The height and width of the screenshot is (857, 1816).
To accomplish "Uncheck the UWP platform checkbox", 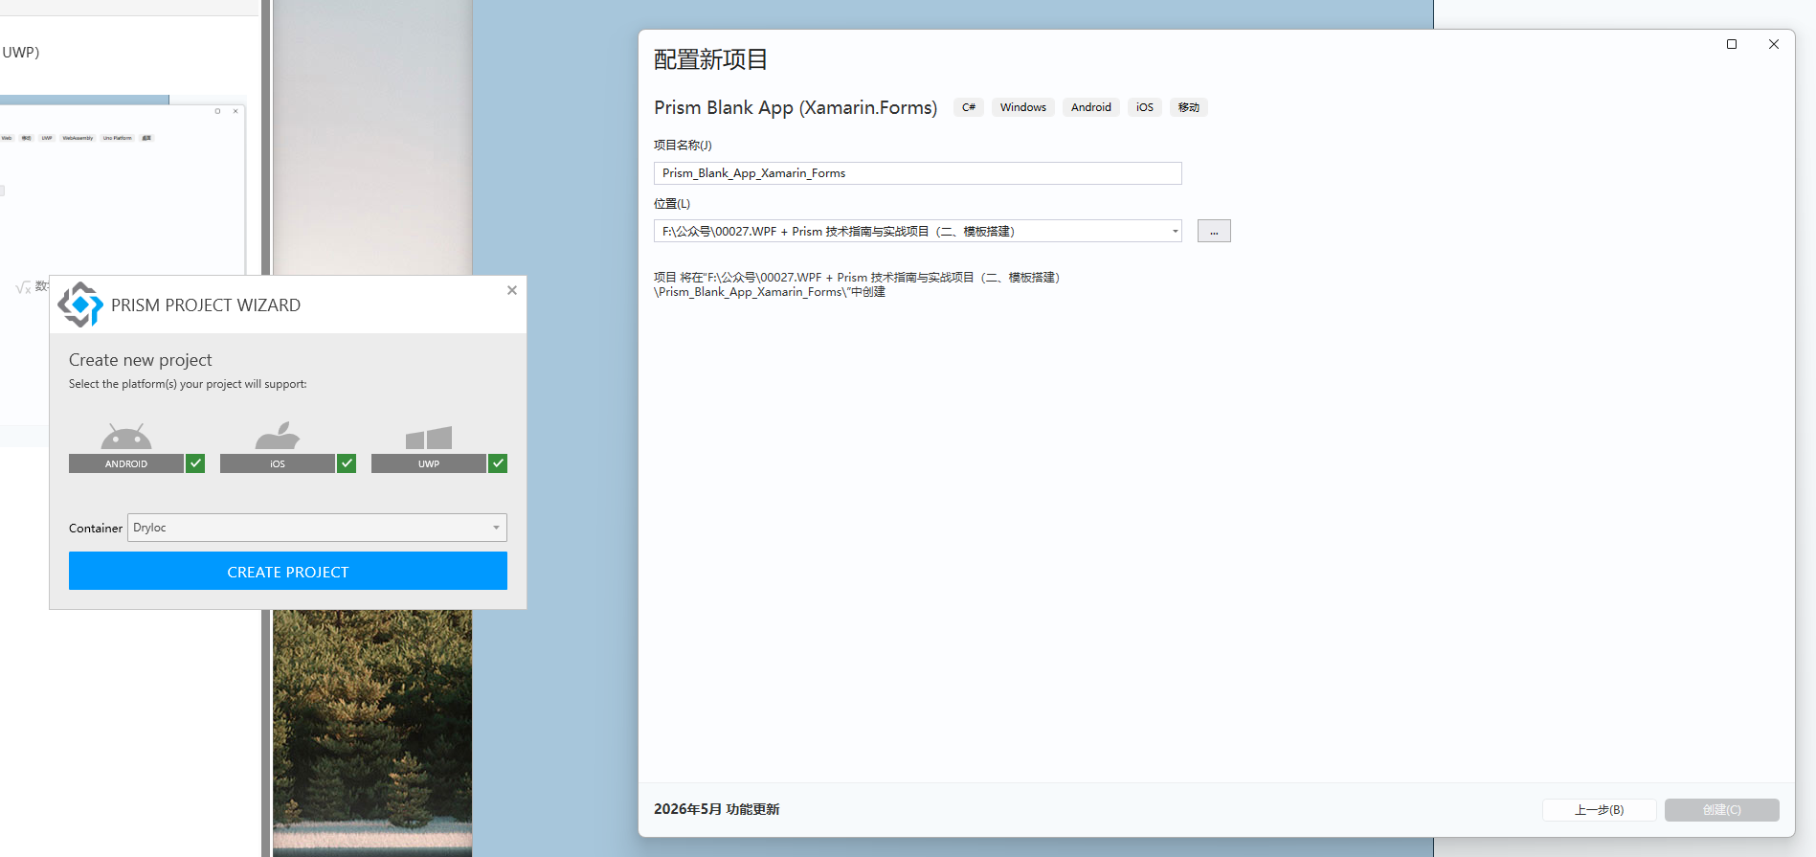I will coord(498,463).
